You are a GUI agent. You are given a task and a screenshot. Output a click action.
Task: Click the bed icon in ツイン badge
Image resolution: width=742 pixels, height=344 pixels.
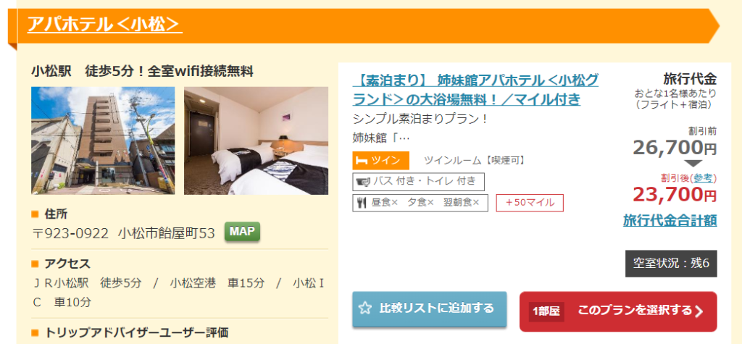(362, 161)
